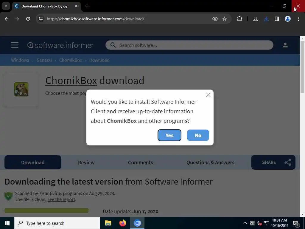
Task: Open the Windows Start menu
Action: pos(7,223)
